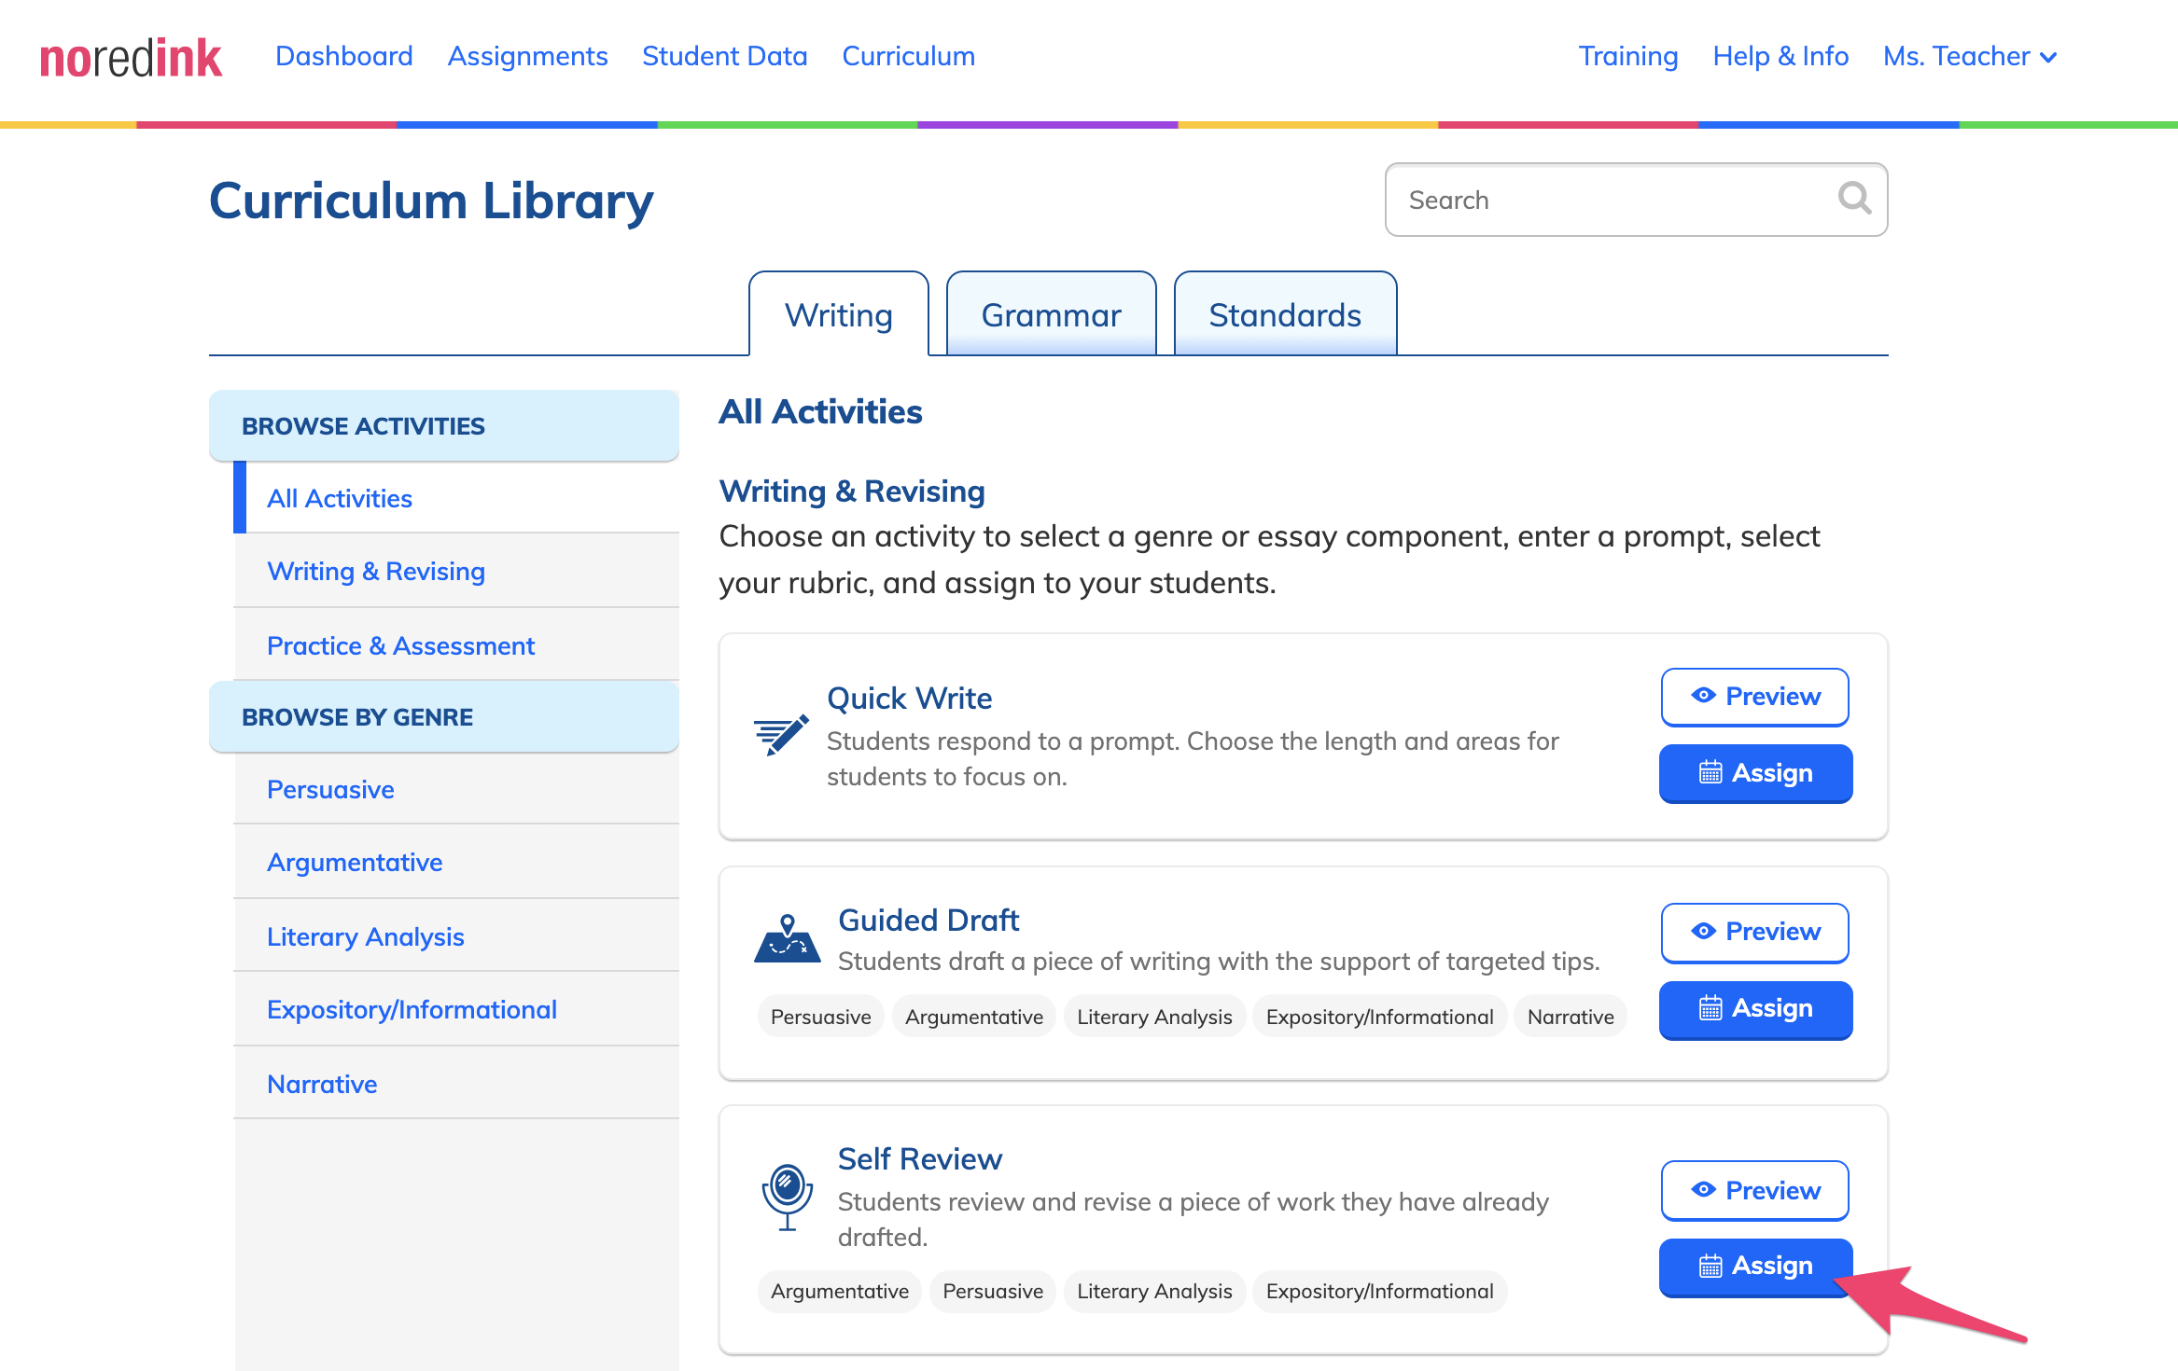Click into the Search field
Image resolution: width=2178 pixels, height=1371 pixels.
coord(1636,200)
